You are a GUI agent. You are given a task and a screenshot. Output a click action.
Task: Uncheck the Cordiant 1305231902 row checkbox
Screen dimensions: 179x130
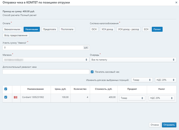click(6, 97)
